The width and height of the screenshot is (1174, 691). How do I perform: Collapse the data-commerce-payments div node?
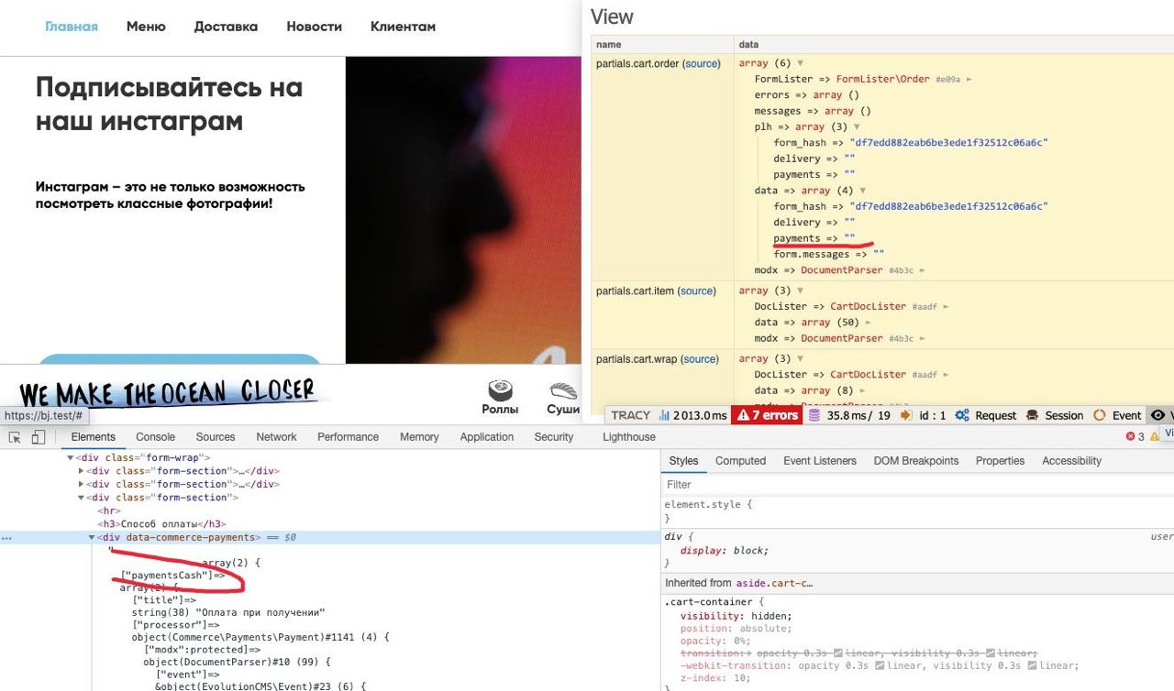tap(92, 538)
